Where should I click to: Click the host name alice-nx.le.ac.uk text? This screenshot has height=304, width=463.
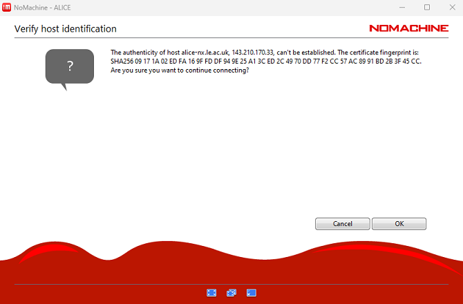coord(205,53)
